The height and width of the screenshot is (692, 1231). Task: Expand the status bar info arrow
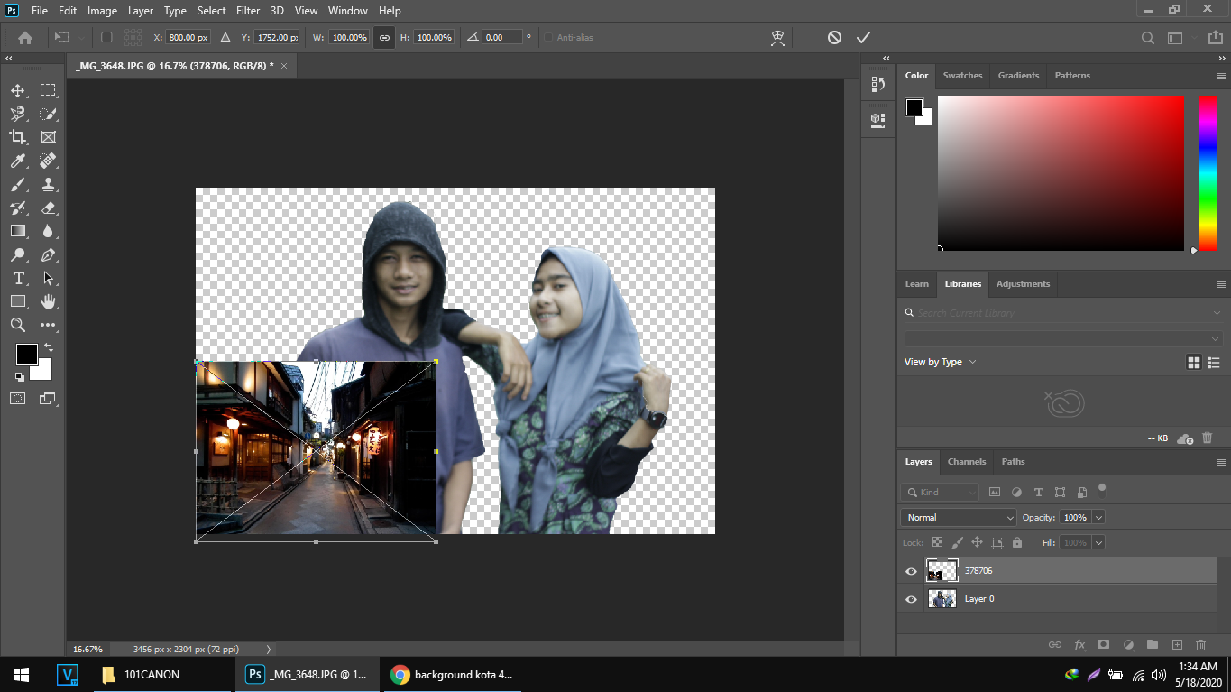(268, 649)
